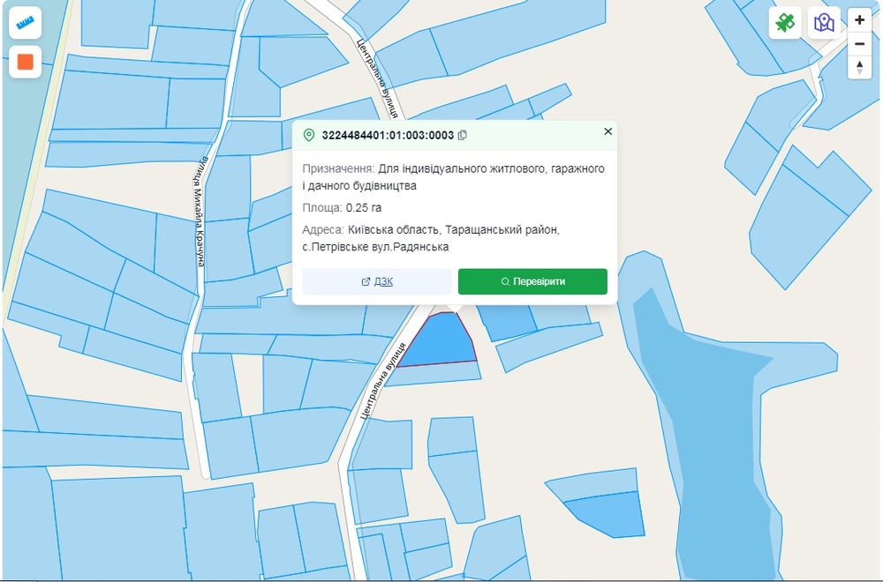Reset map north with compass control
The height and width of the screenshot is (582, 883).
(x=859, y=67)
